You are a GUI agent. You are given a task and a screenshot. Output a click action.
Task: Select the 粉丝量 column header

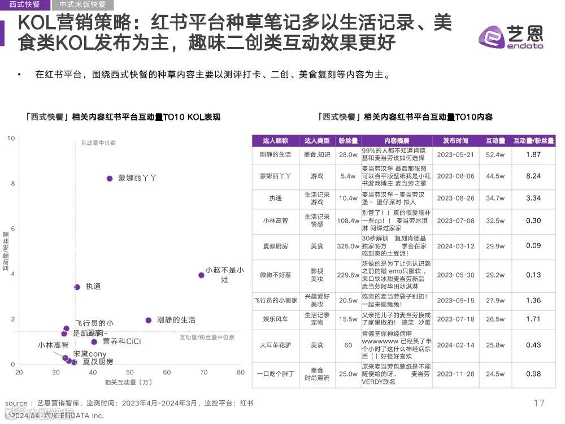tap(348, 141)
